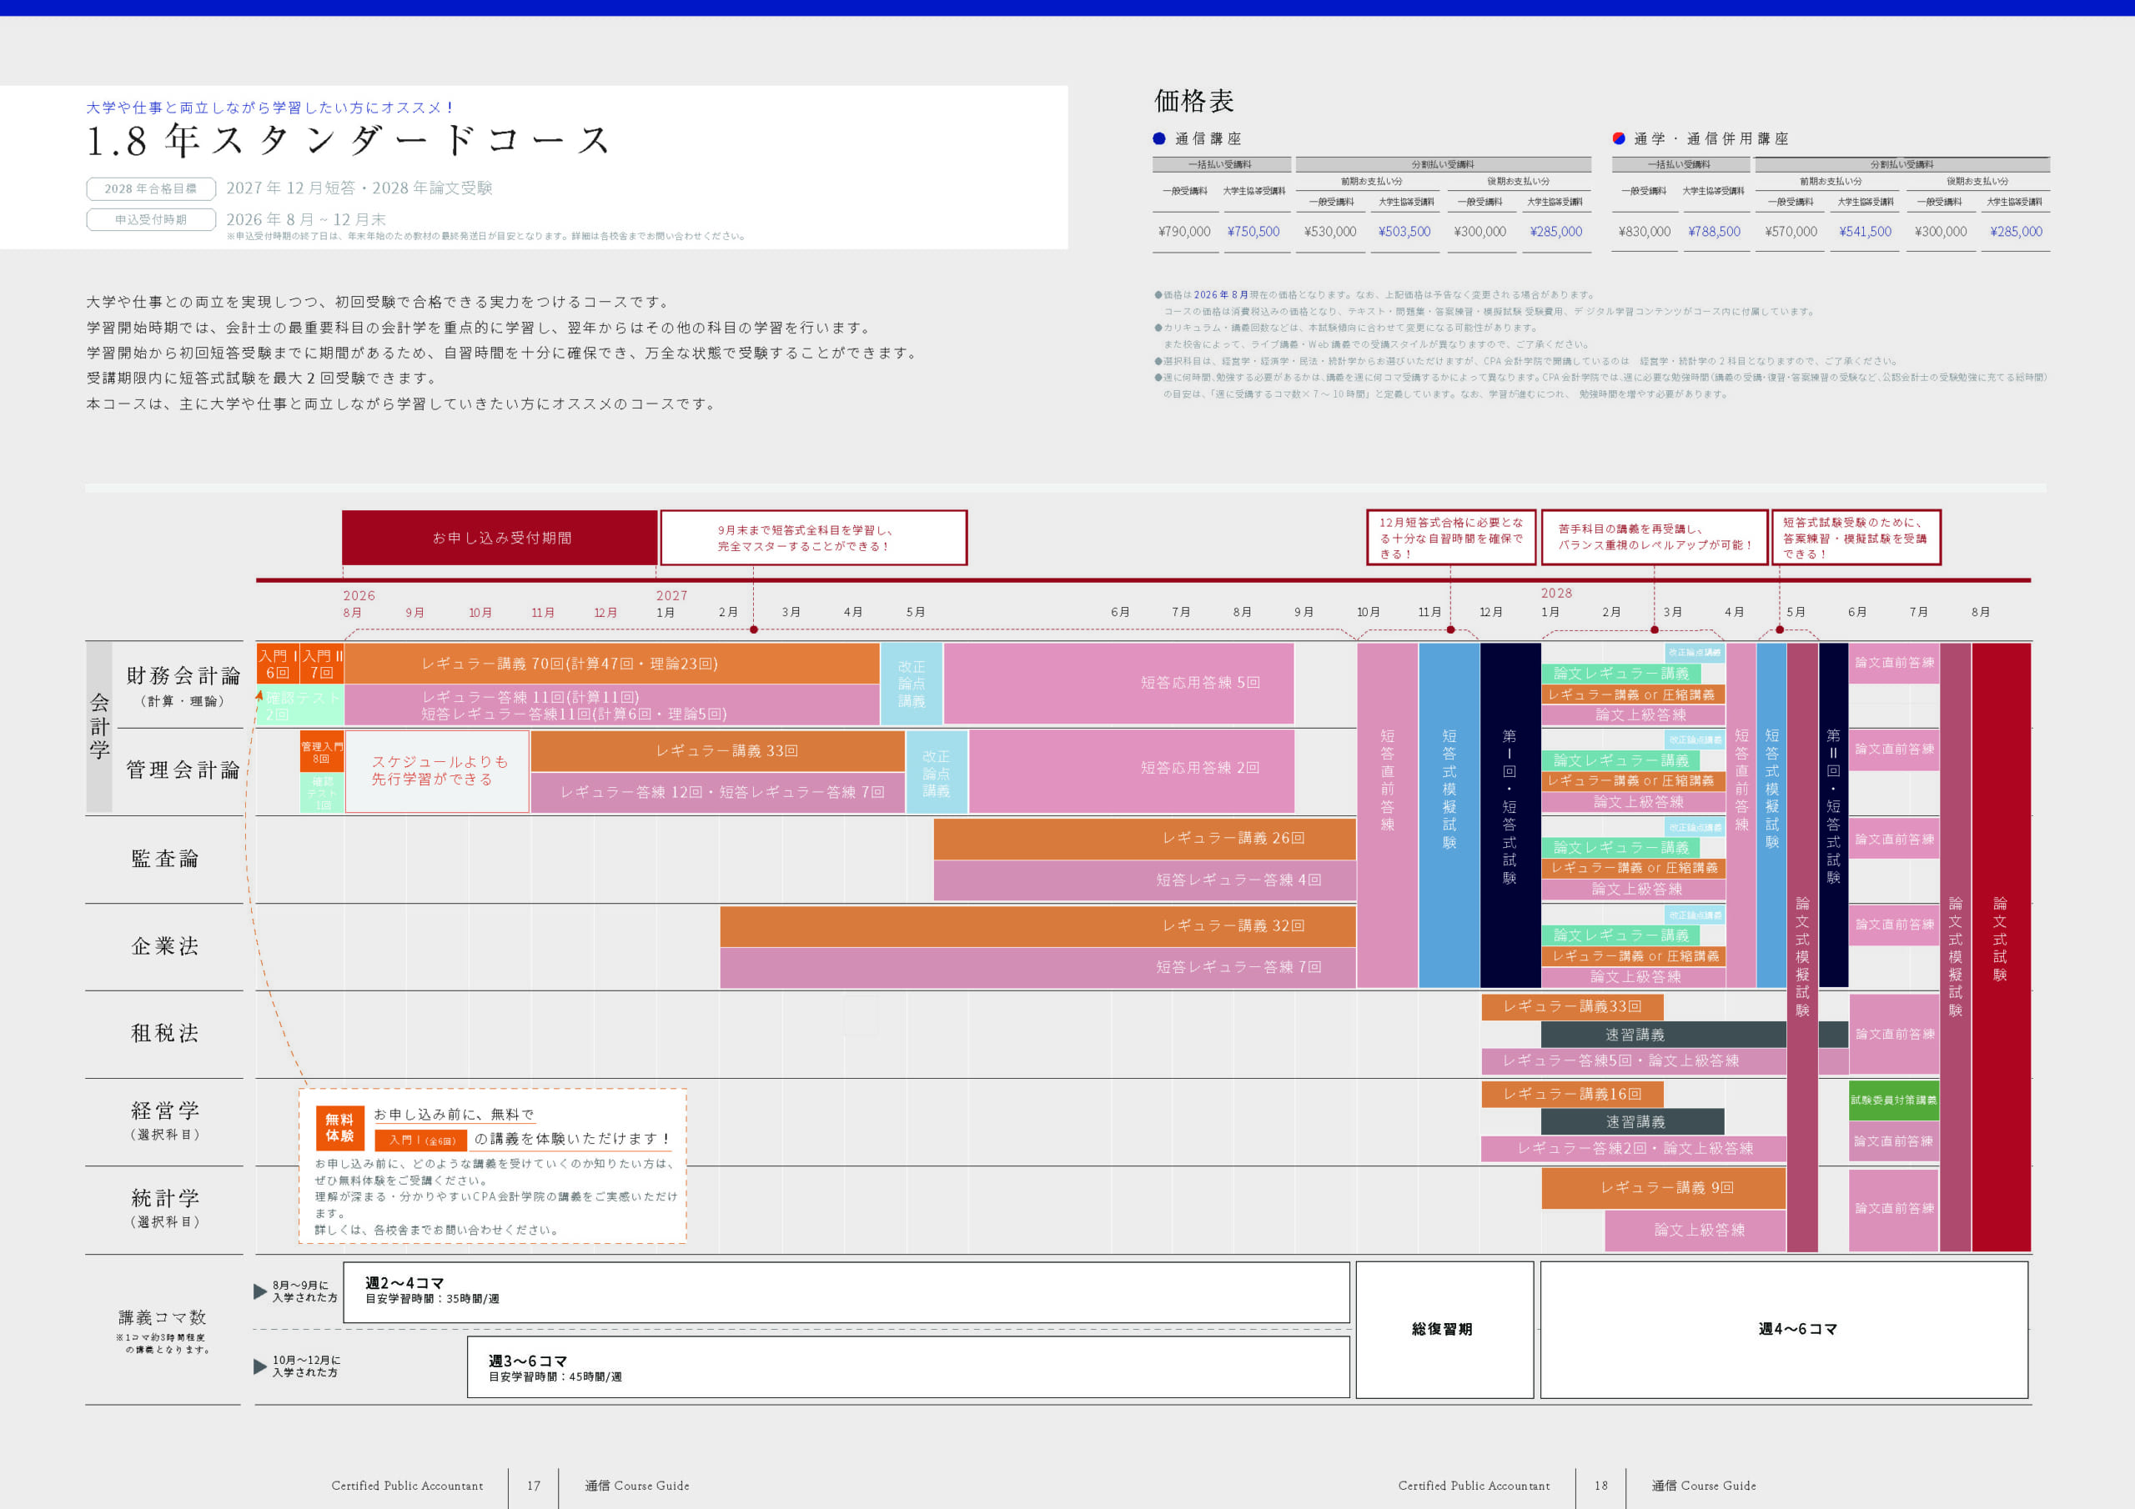Click the 租税法 row label

pos(165,1034)
